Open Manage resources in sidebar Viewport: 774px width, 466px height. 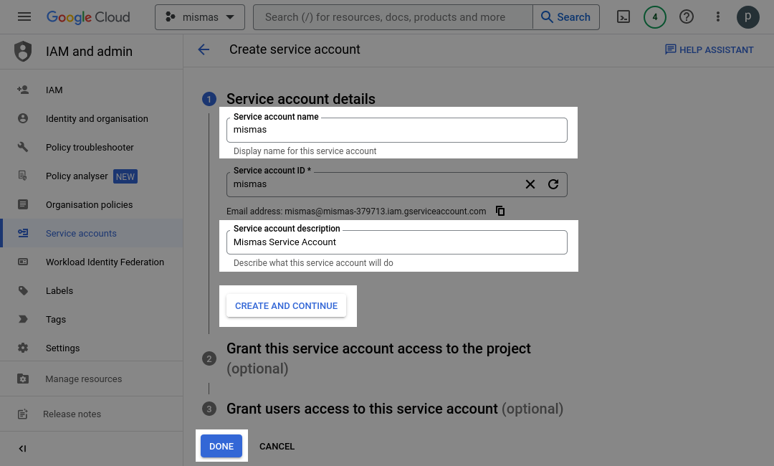pos(91,379)
